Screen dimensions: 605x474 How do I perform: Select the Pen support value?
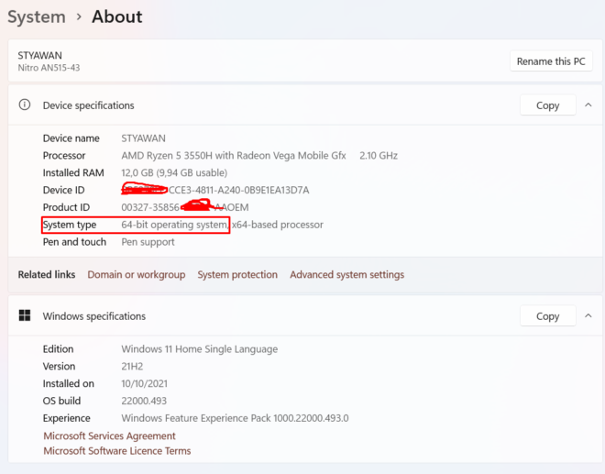(x=148, y=242)
